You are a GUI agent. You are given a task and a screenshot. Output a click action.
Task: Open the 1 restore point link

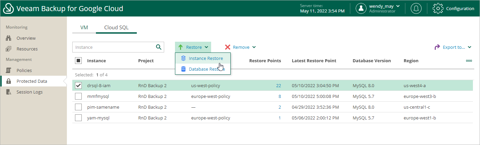click(x=280, y=118)
